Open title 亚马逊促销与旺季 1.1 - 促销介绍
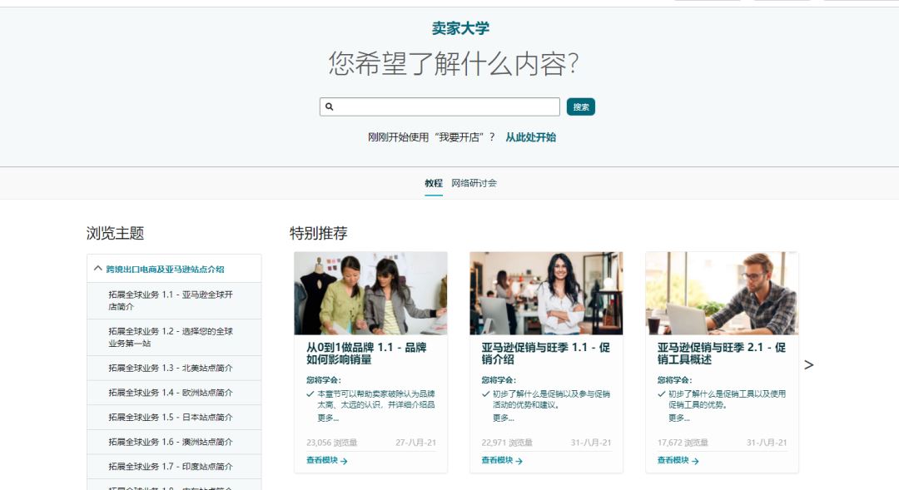Image resolution: width=899 pixels, height=490 pixels. [545, 354]
